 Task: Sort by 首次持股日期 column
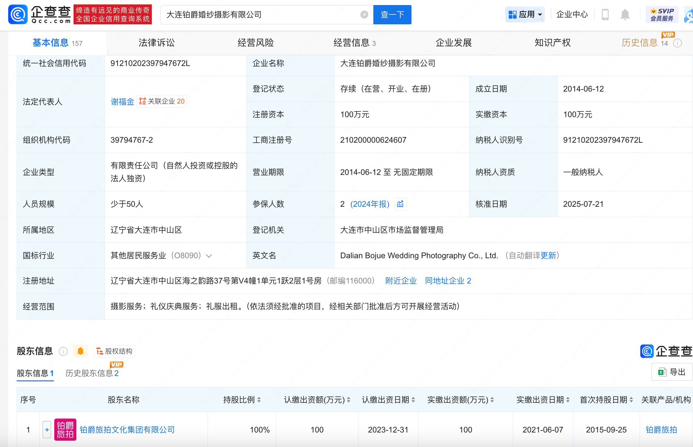[x=631, y=400]
